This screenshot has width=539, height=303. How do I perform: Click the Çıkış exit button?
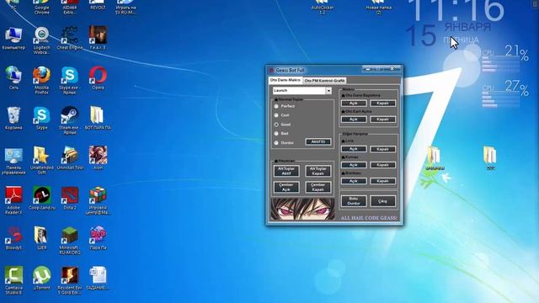(x=382, y=201)
